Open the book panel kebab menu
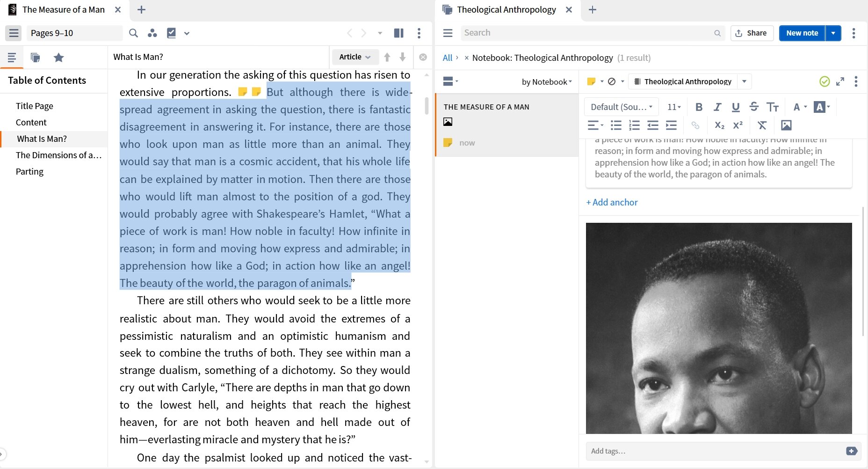Image resolution: width=868 pixels, height=469 pixels. point(419,33)
